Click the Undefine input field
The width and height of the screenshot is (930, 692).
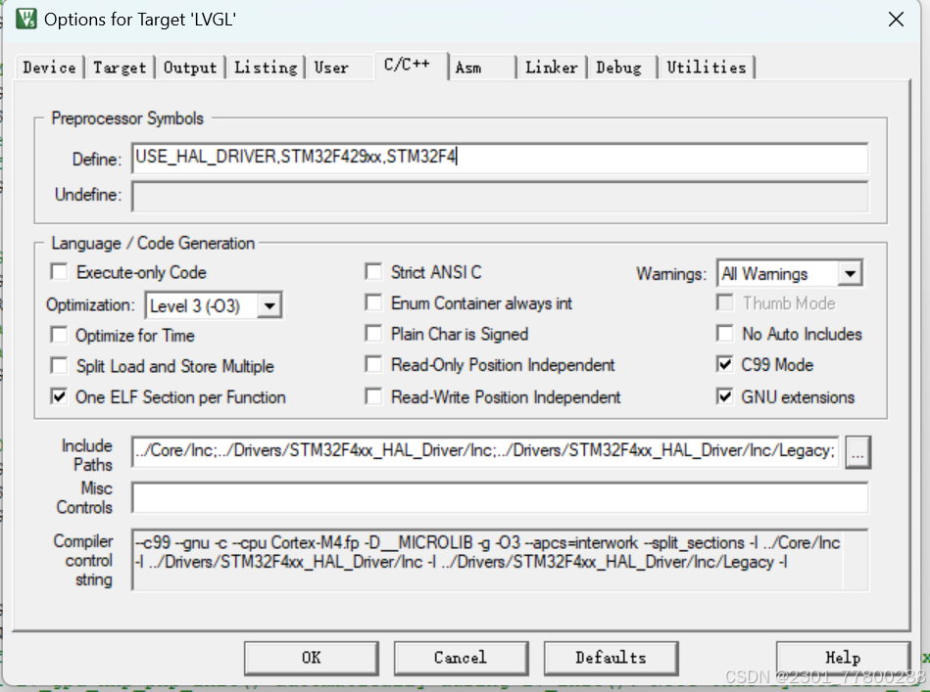pos(500,196)
